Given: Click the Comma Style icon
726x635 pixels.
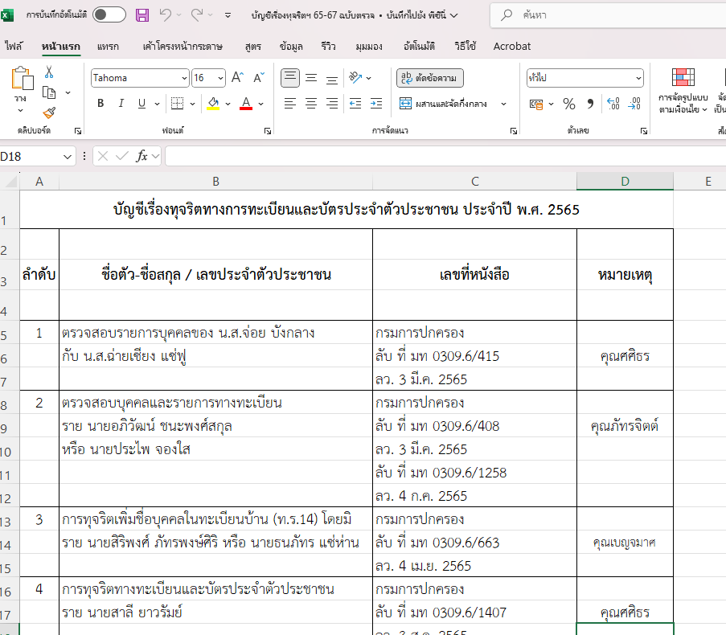Looking at the screenshot, I should pyautogui.click(x=590, y=104).
